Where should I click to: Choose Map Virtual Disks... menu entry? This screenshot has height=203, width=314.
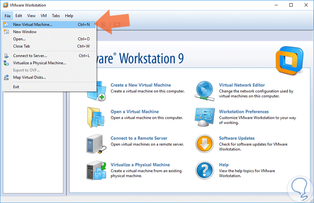49,77
